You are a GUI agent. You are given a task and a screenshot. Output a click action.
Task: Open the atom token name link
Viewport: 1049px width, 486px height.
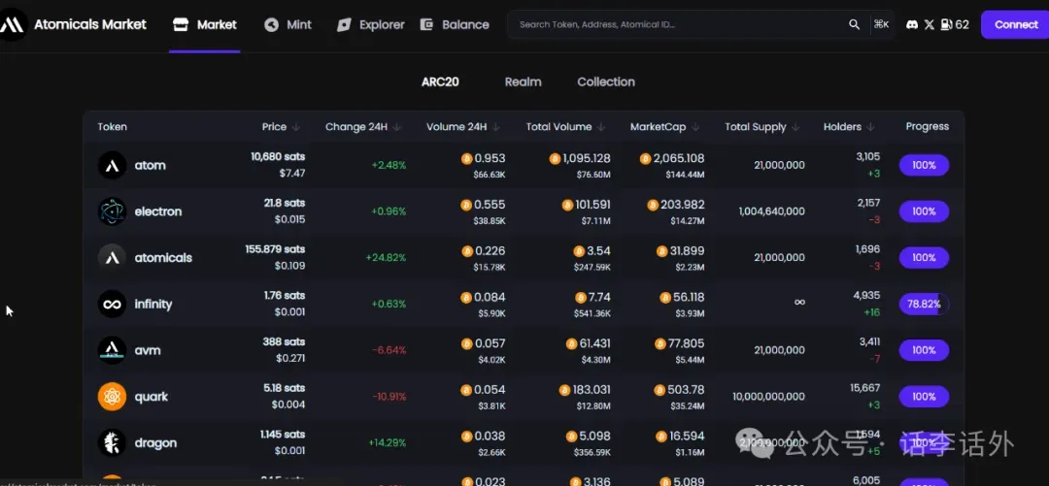point(150,165)
